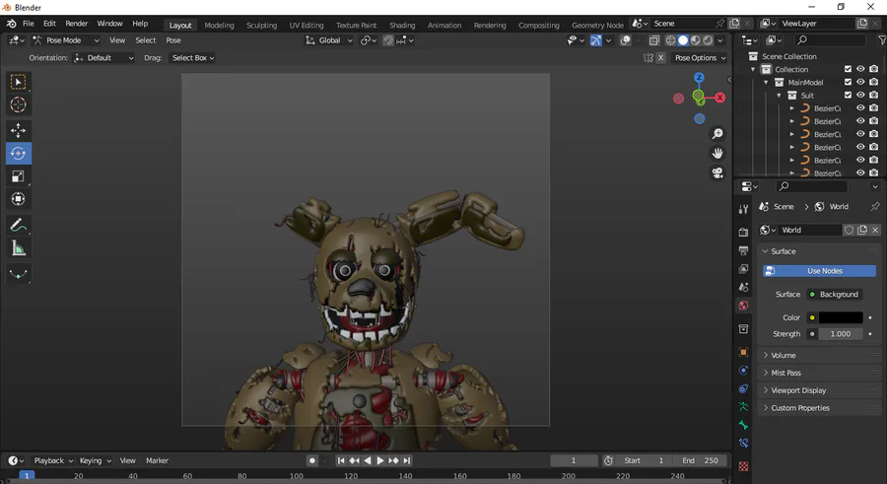Click the pan view hand icon
The height and width of the screenshot is (484, 887).
click(x=717, y=153)
